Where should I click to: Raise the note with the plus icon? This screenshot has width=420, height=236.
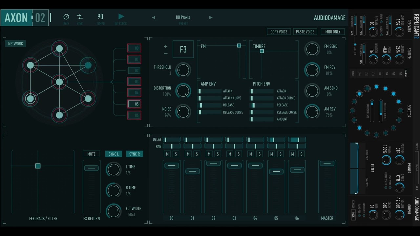[x=166, y=47]
